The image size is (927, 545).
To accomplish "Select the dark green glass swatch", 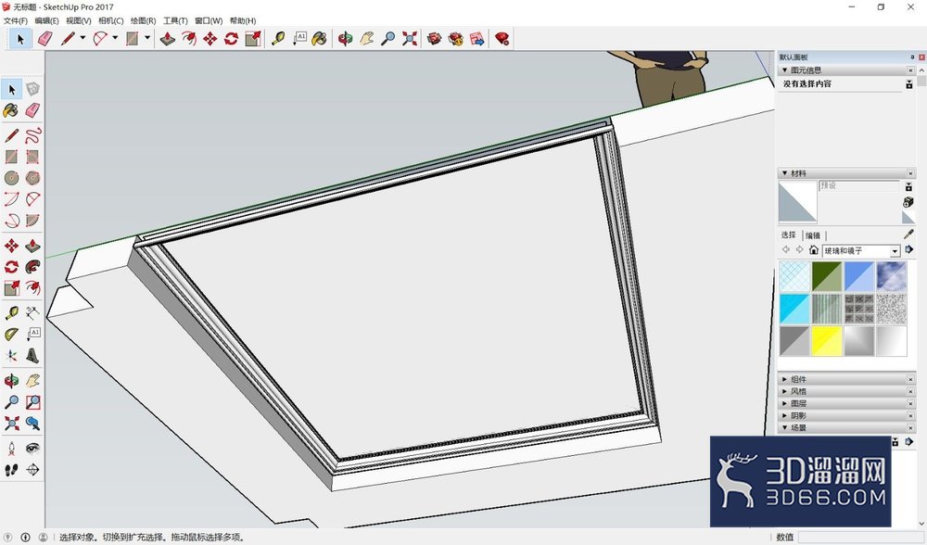I will (827, 276).
